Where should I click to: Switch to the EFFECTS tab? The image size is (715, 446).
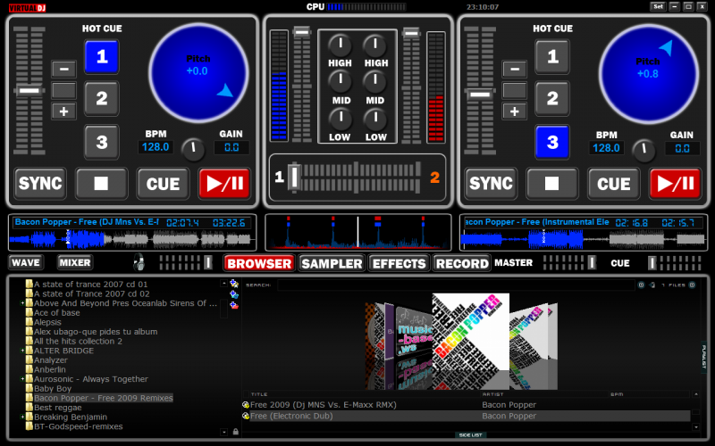pos(399,263)
